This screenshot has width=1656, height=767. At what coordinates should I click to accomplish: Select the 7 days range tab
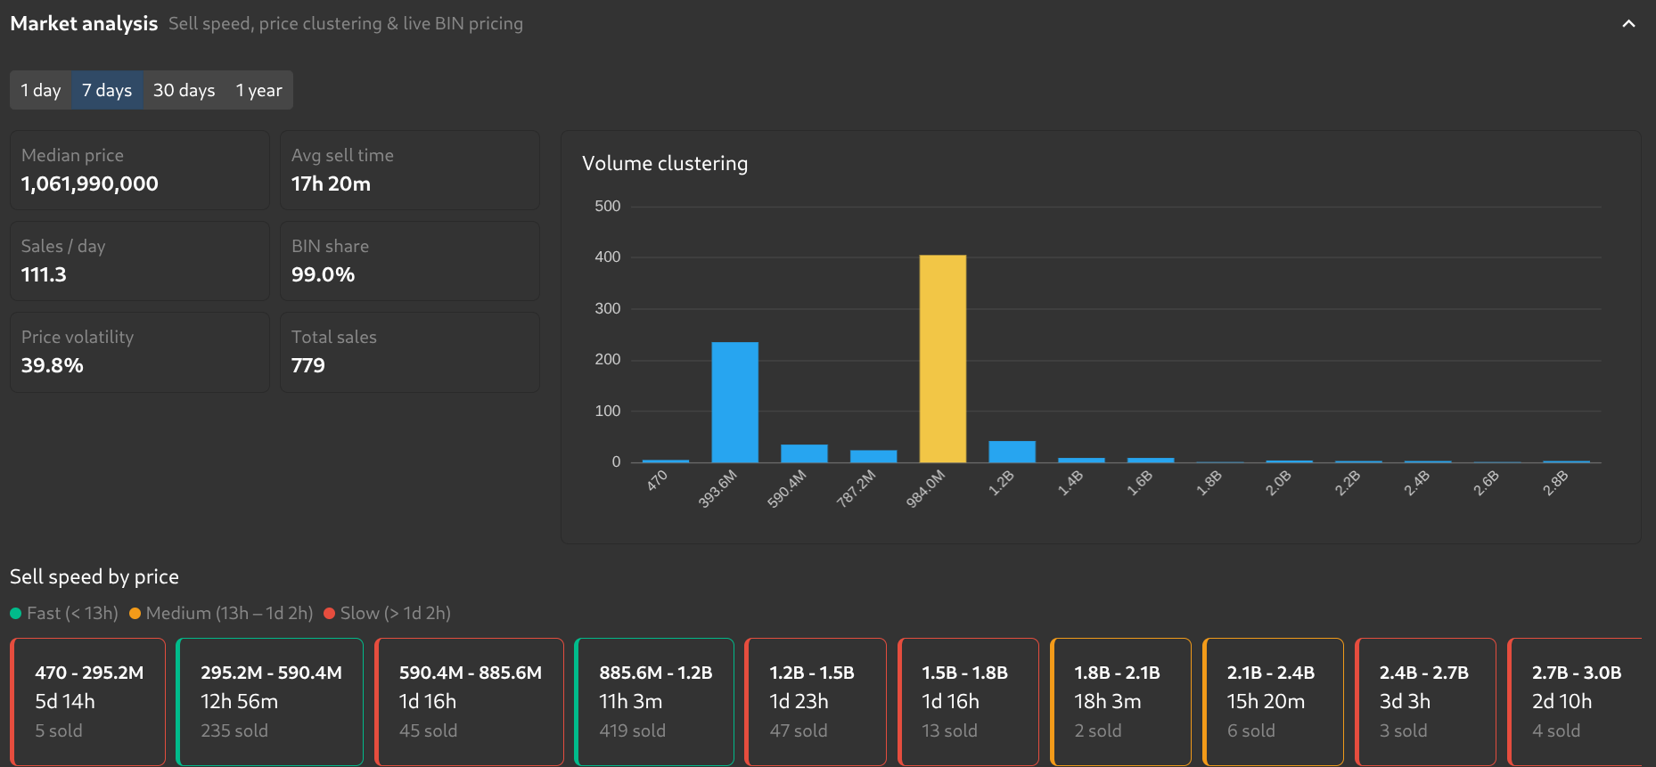(x=107, y=90)
